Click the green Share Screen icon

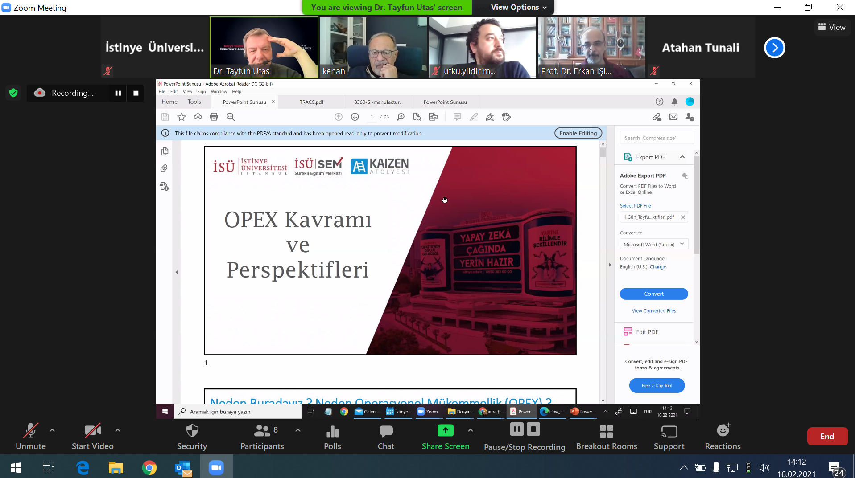445,430
